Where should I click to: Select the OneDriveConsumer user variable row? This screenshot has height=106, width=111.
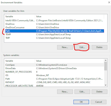click(x=55, y=27)
